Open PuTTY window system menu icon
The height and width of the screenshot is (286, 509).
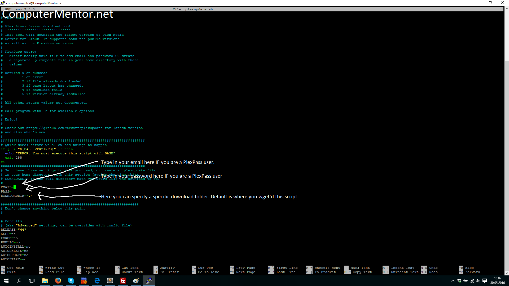pos(3,3)
